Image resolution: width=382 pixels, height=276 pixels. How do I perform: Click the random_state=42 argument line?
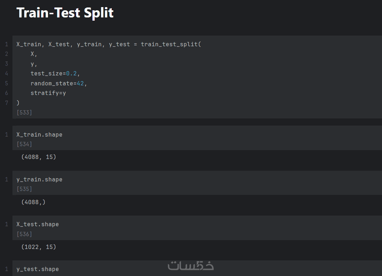click(x=58, y=83)
